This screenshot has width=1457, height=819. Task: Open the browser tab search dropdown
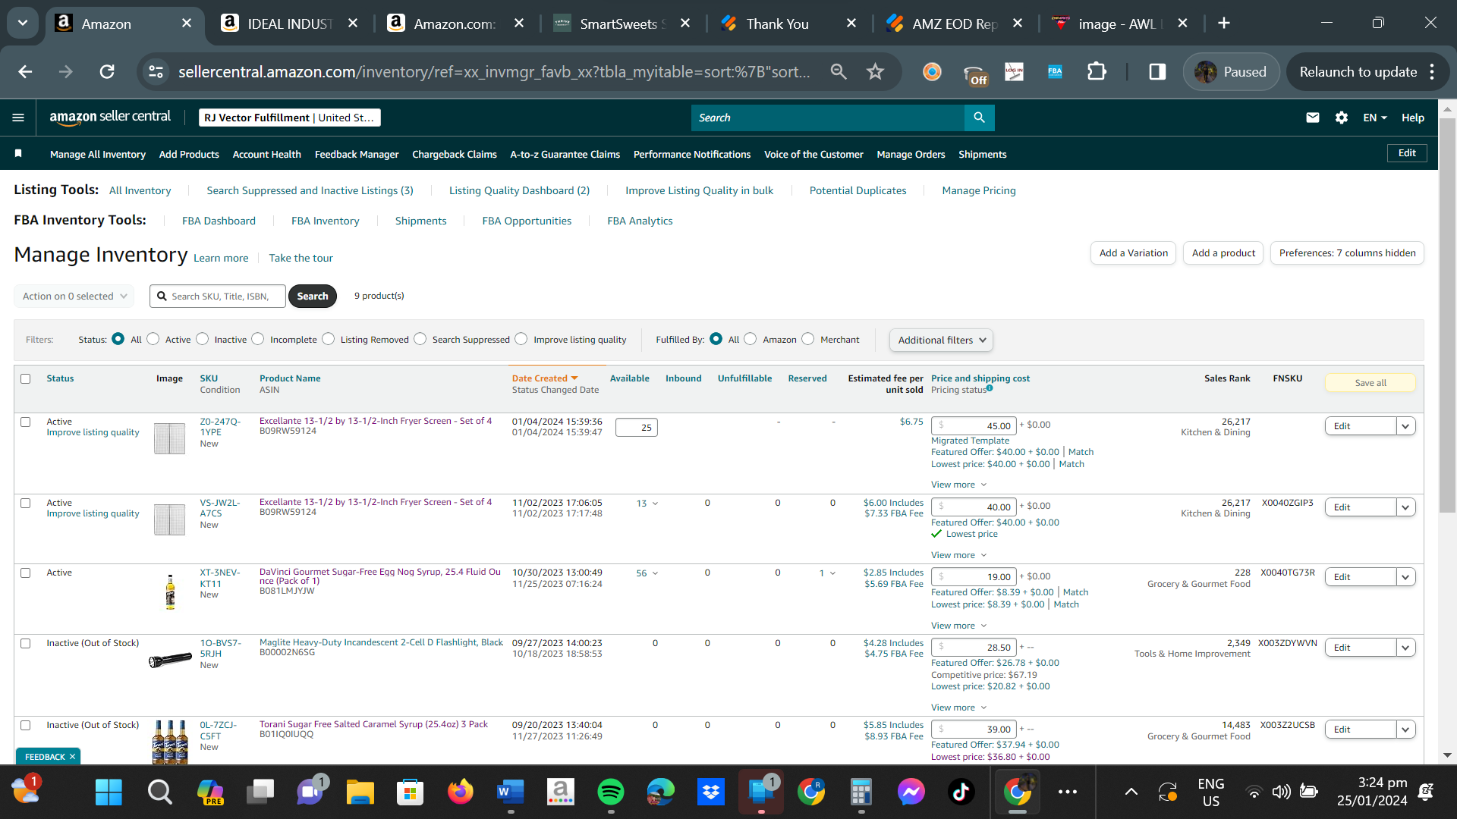[x=23, y=24]
